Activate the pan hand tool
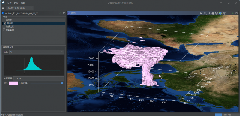The image size is (240, 116). (213, 13)
